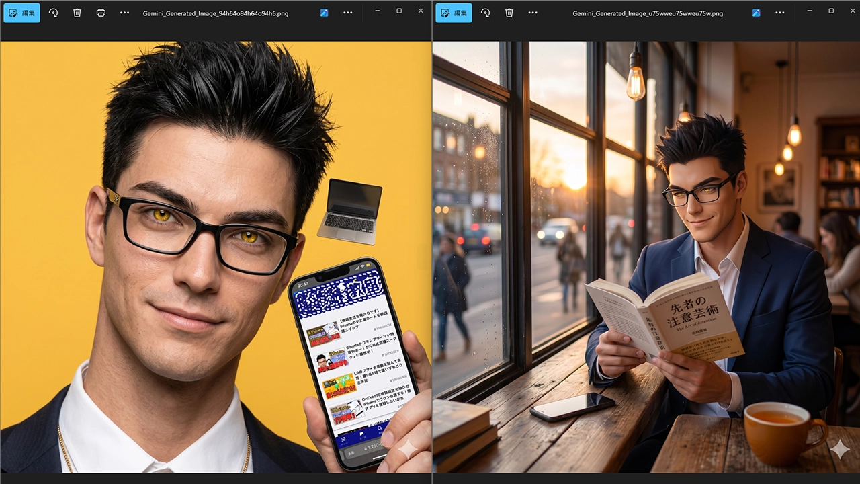Print the 94h64o image with the printer icon
Viewport: 860px width, 484px height.
pos(101,13)
